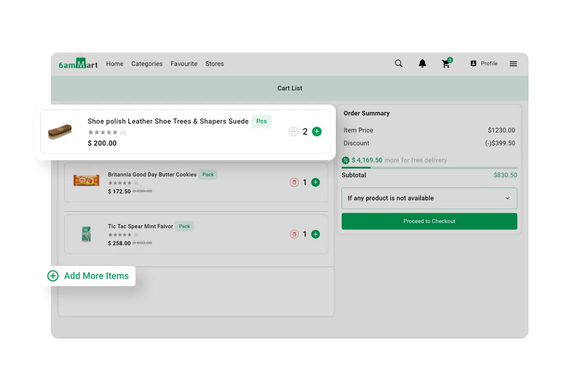Click the free delivery progress bar
The width and height of the screenshot is (578, 391).
[x=429, y=168]
